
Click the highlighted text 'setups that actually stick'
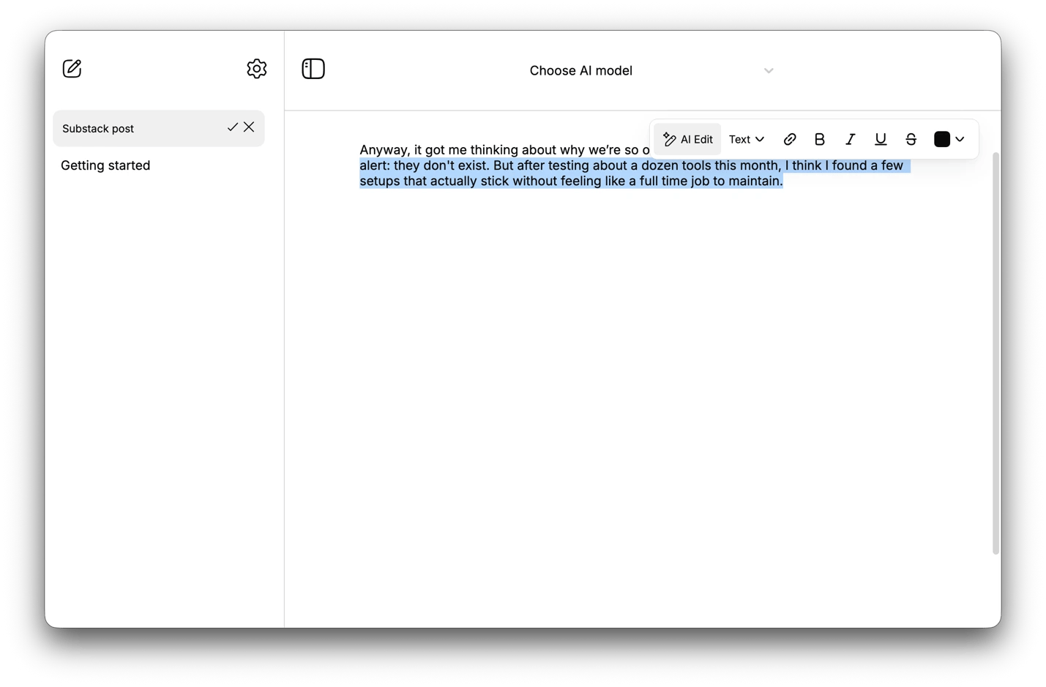434,181
